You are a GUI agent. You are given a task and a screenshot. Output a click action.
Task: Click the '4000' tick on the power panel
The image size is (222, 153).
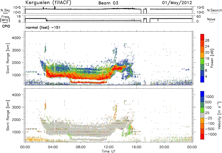(16, 38)
